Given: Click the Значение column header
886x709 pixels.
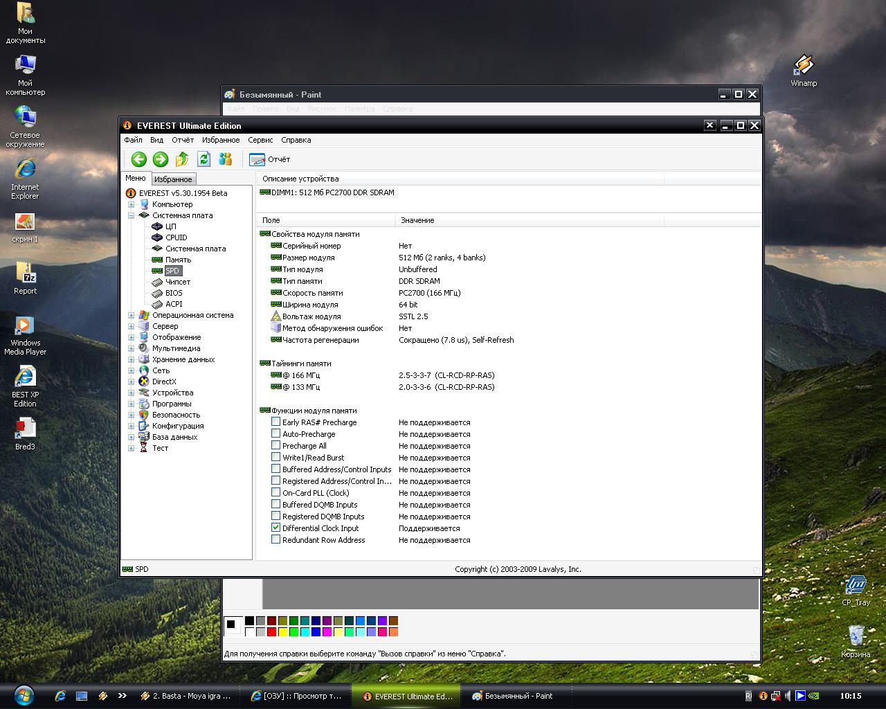Looking at the screenshot, I should [x=530, y=220].
